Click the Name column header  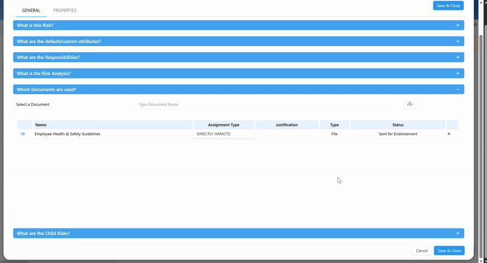coord(112,125)
